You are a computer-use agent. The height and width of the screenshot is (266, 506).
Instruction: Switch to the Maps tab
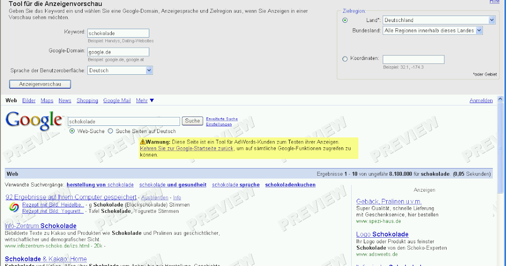pyautogui.click(x=47, y=100)
